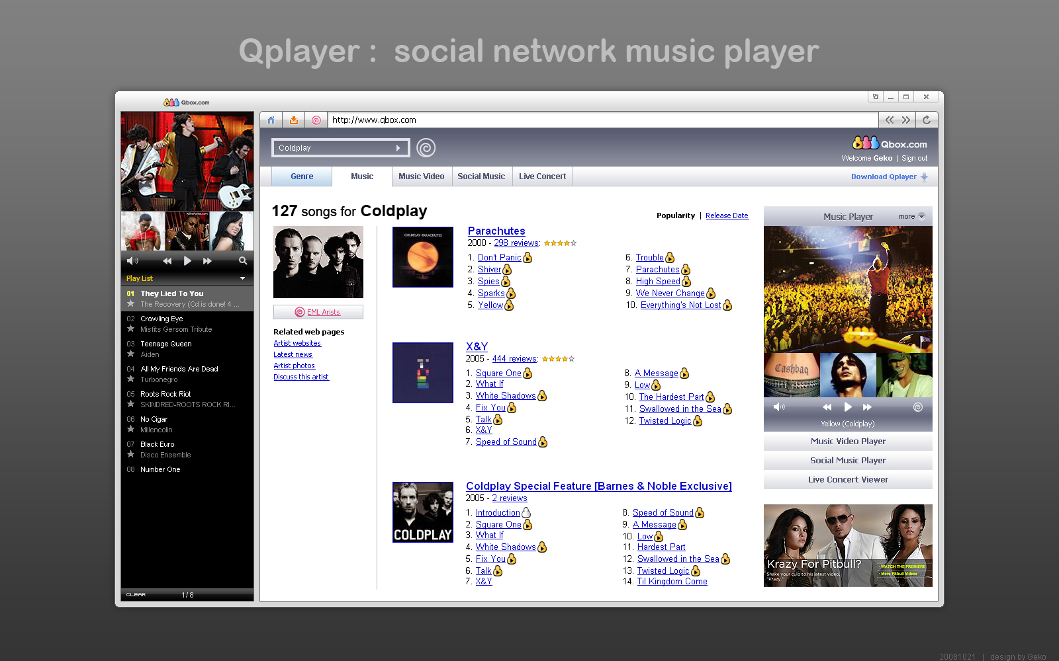The width and height of the screenshot is (1059, 661).
Task: Open search with the left player magnifier icon
Action: point(243,261)
